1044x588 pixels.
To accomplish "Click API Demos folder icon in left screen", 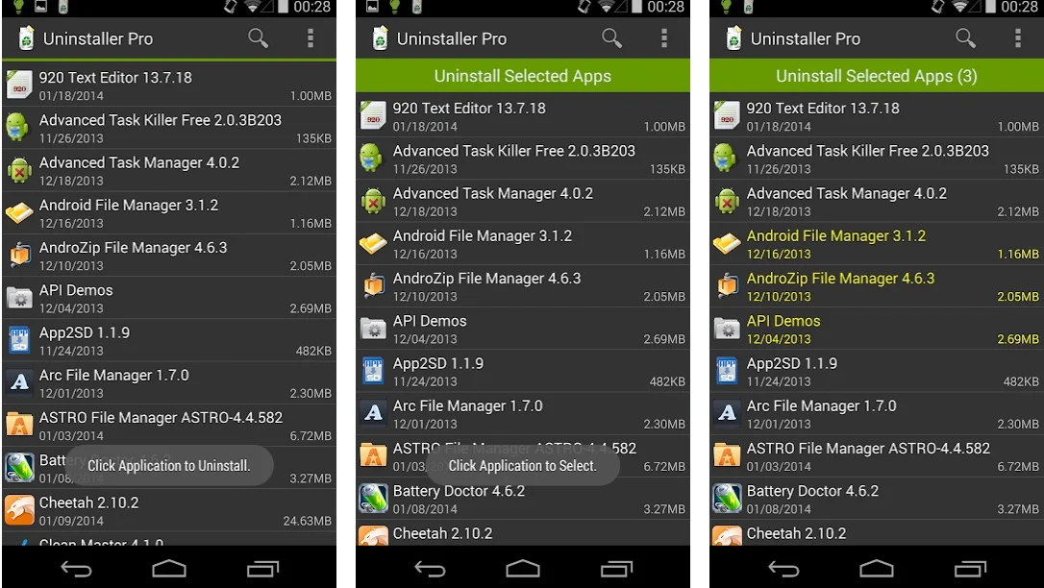I will click(x=19, y=297).
